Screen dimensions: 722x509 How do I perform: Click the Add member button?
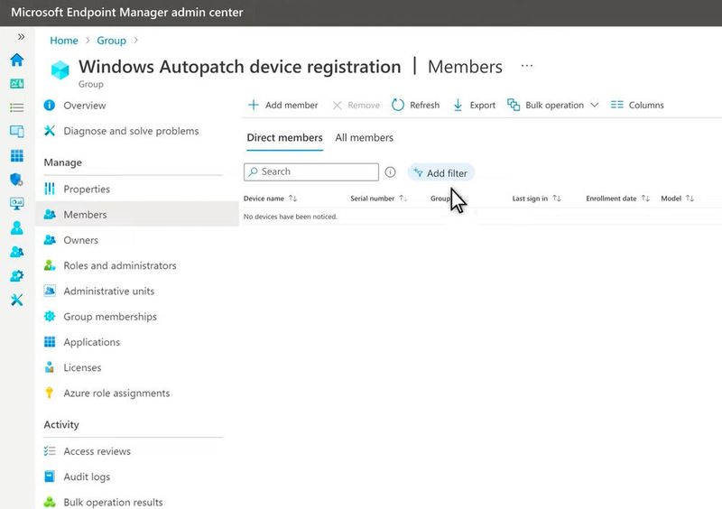[x=282, y=106]
